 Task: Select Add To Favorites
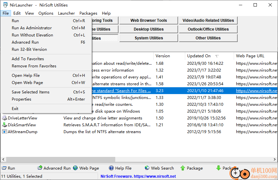46,59
